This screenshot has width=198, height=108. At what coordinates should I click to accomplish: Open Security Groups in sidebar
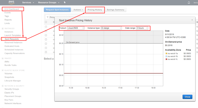point(12,89)
